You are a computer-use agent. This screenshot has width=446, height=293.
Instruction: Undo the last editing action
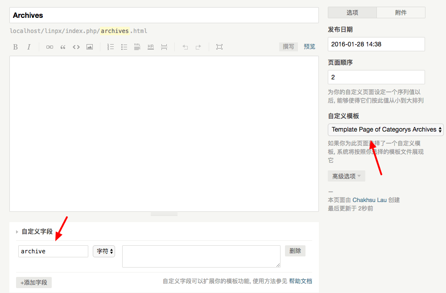(x=185, y=47)
